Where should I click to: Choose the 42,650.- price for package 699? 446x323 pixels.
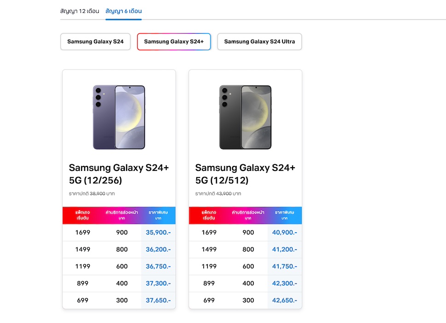(x=284, y=301)
